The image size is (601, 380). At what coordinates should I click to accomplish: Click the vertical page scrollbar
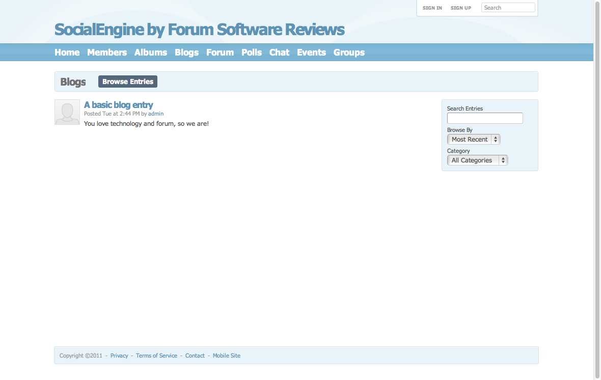[597, 190]
